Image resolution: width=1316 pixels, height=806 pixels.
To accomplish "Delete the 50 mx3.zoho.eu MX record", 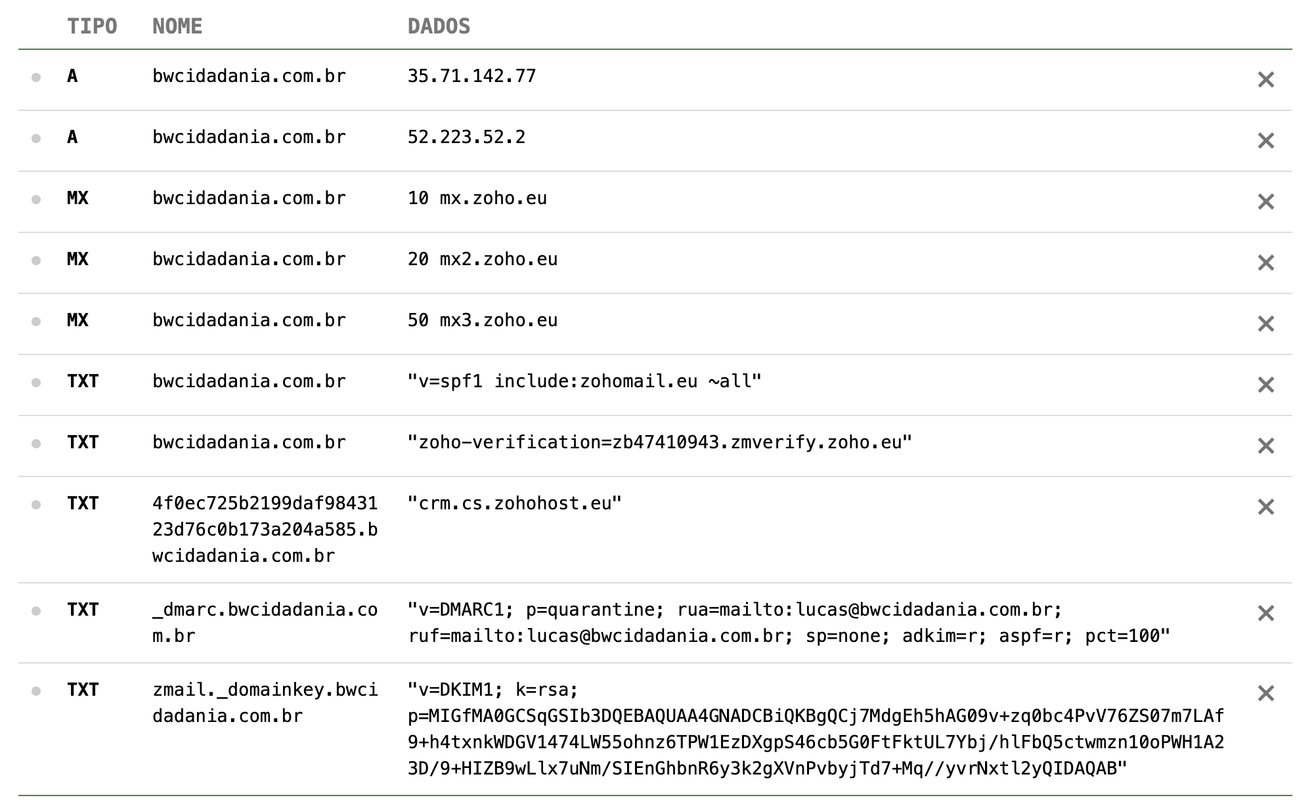I will (1265, 324).
